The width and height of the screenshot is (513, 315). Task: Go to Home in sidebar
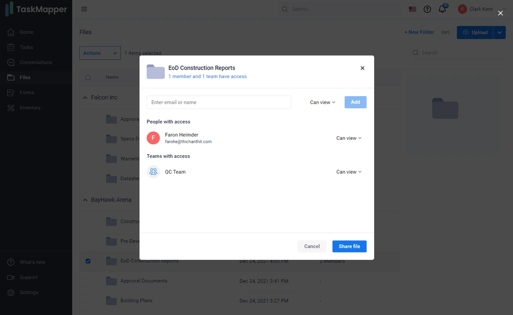[x=27, y=32]
